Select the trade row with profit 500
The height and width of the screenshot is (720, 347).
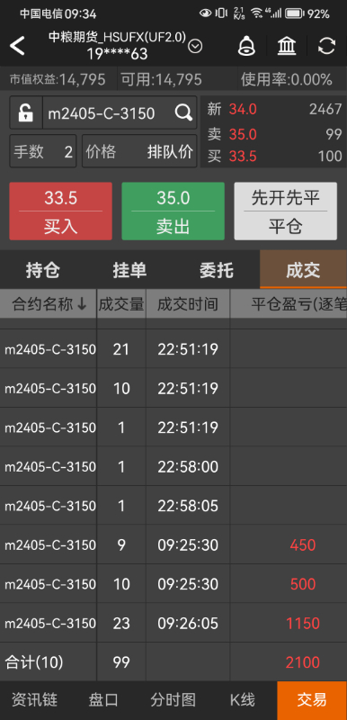tap(173, 584)
